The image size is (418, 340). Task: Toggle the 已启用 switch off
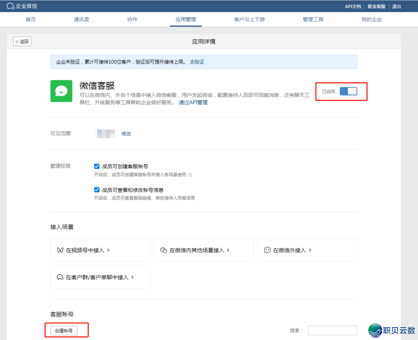pos(348,91)
